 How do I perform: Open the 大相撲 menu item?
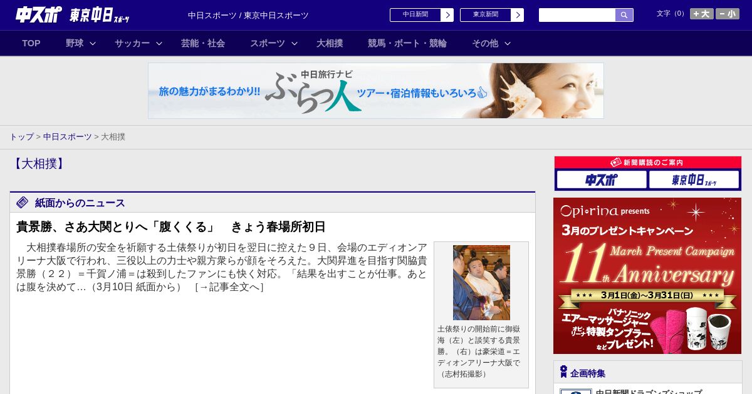tap(330, 43)
